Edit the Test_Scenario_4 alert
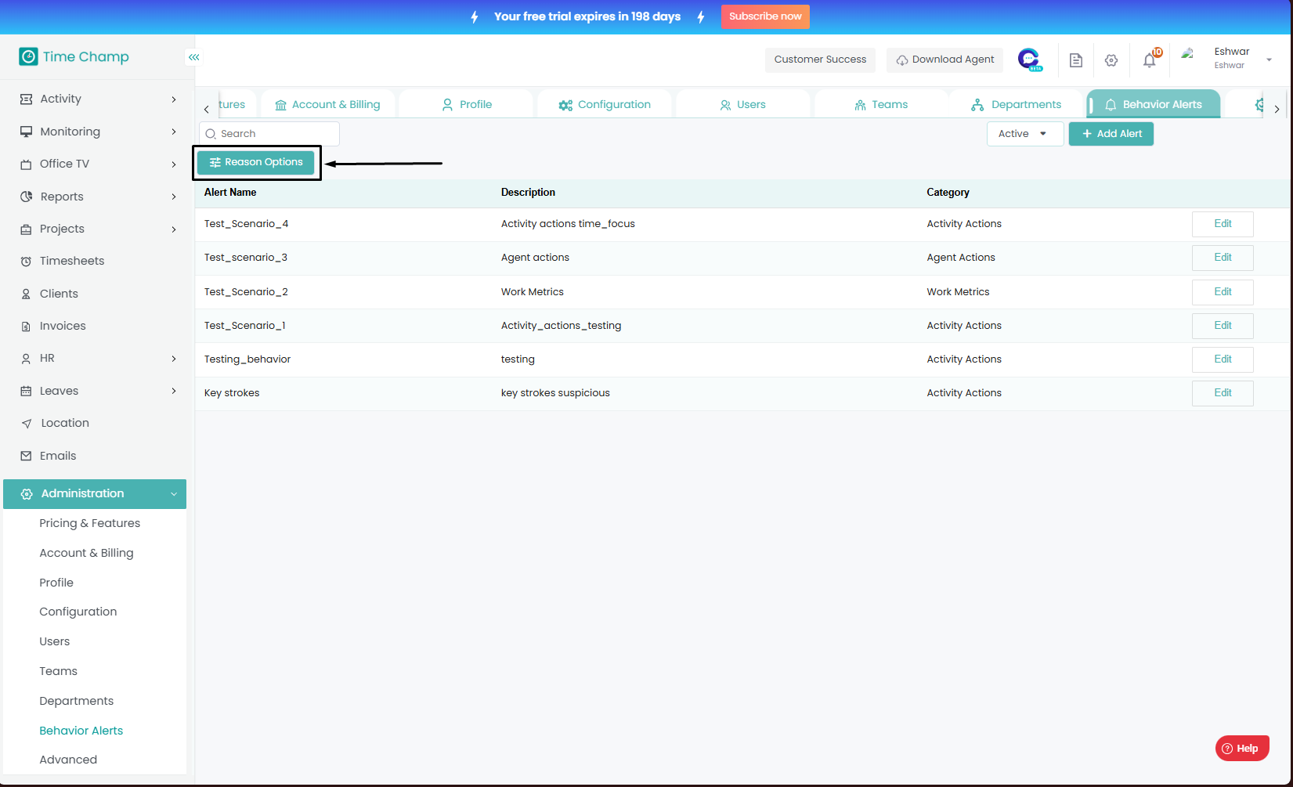The height and width of the screenshot is (787, 1293). (1223, 224)
